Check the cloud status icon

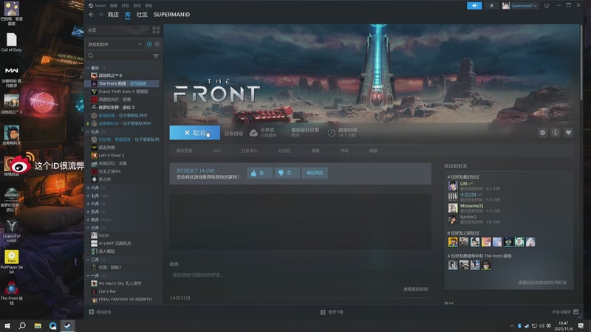253,133
